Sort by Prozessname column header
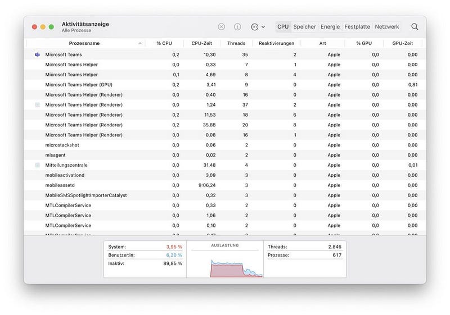The width and height of the screenshot is (450, 315). pyautogui.click(x=84, y=43)
